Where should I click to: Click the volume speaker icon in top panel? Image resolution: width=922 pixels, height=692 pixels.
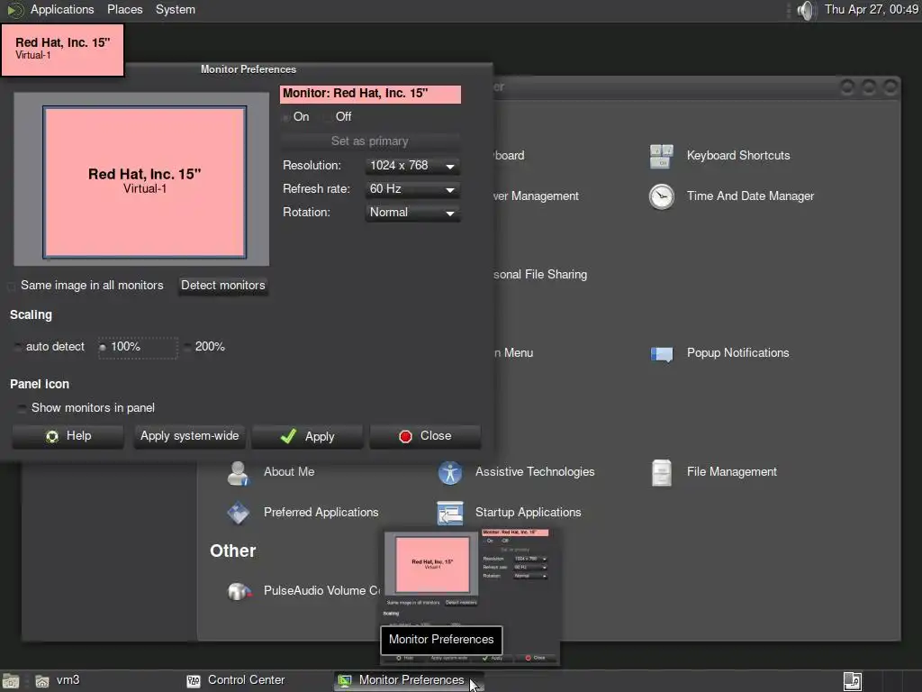[x=806, y=10]
